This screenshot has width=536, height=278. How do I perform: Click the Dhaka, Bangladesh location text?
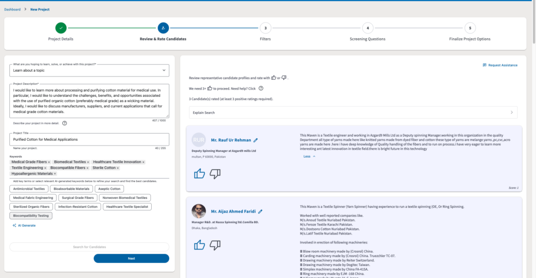205,228
